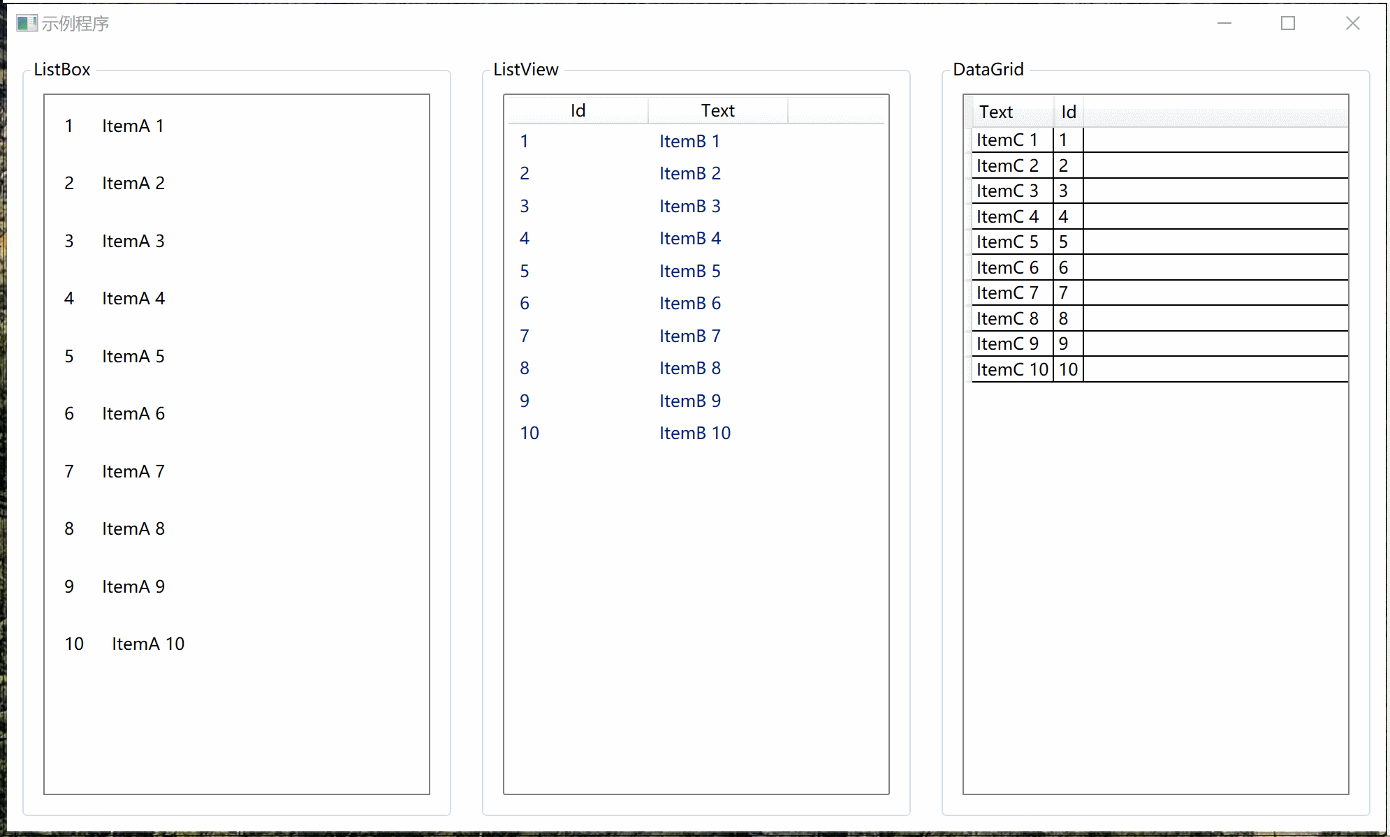The image size is (1390, 837).
Task: Click ItemB 1 in ListView
Action: [689, 142]
